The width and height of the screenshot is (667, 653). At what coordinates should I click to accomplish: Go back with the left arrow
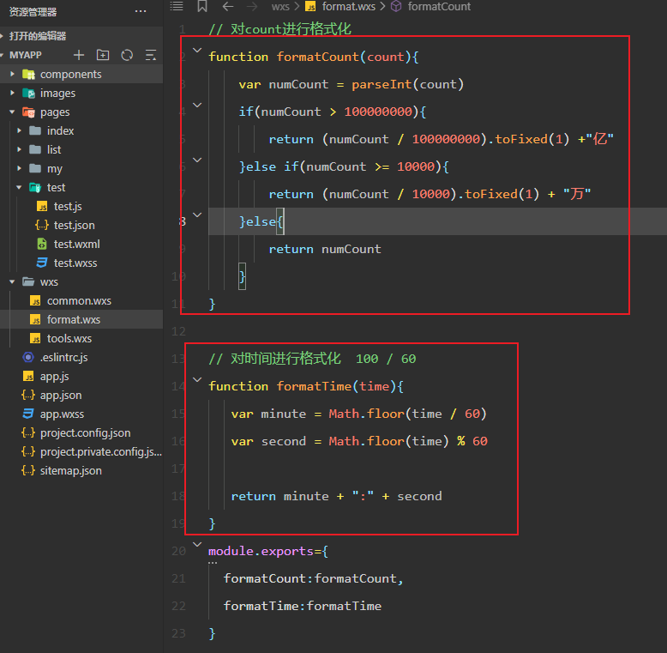pyautogui.click(x=228, y=6)
